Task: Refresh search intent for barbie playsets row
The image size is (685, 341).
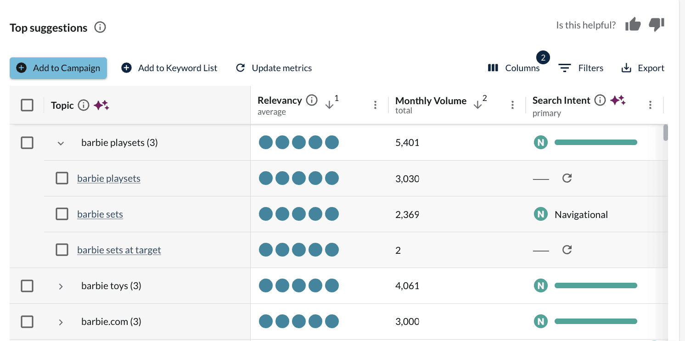Action: 567,178
